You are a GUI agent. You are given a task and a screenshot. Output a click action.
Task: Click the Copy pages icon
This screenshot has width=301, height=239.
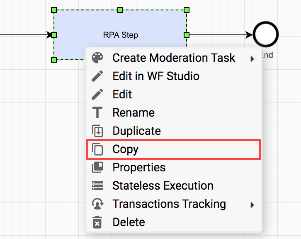coord(97,149)
